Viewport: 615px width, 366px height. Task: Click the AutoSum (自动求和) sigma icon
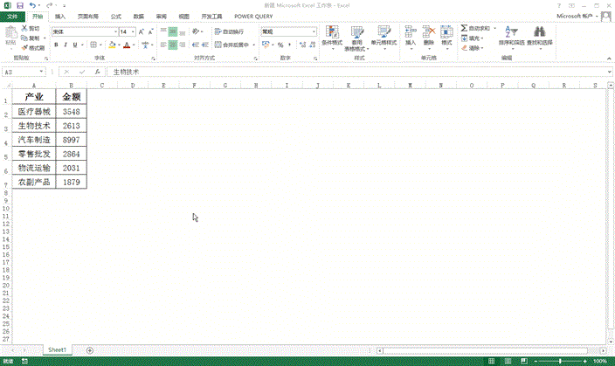click(x=465, y=29)
